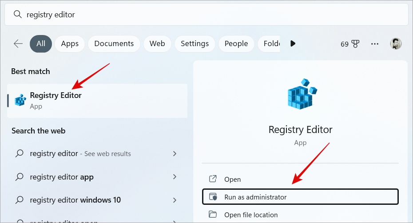Click the Registry Editor title in preview pane
Viewport: 413px width, 223px height.
300,129
